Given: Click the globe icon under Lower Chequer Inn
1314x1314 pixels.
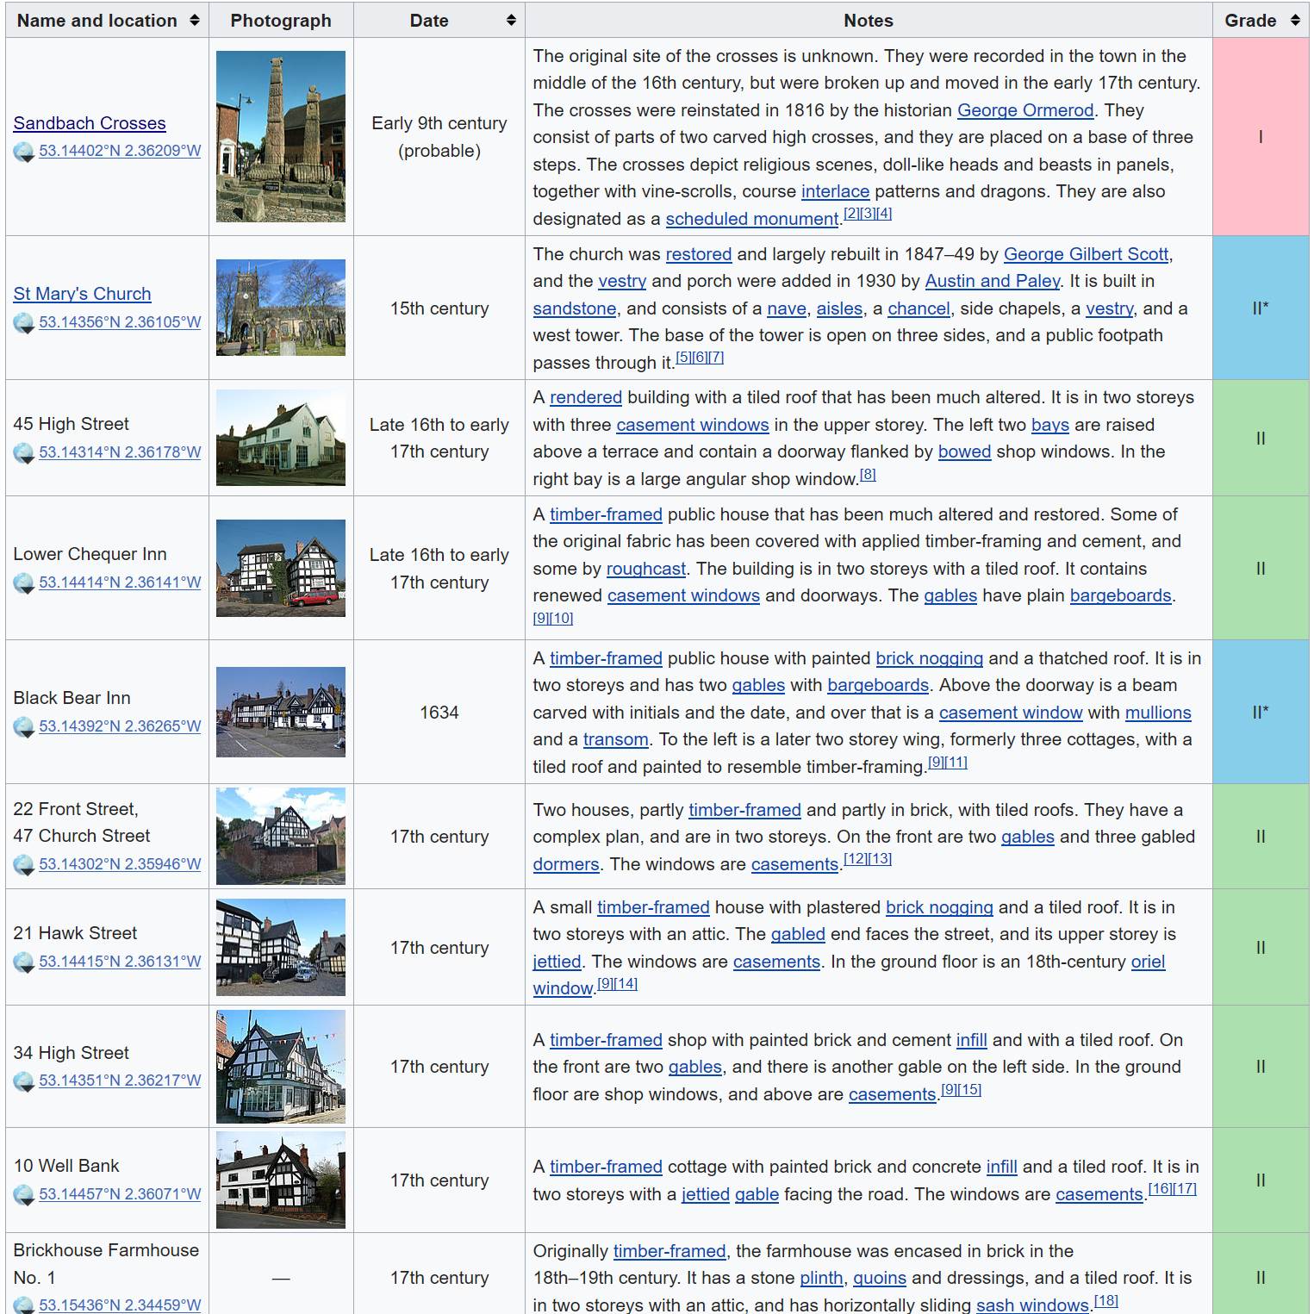Looking at the screenshot, I should 23,583.
